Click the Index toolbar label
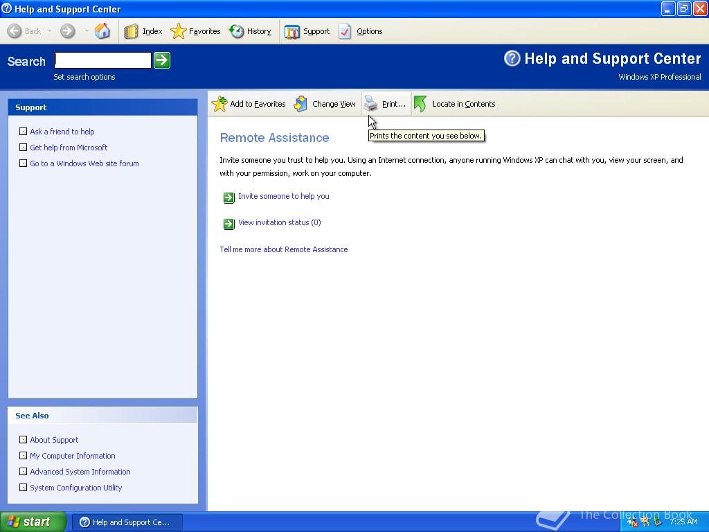Screen dimensions: 709x532 pyautogui.click(x=152, y=31)
